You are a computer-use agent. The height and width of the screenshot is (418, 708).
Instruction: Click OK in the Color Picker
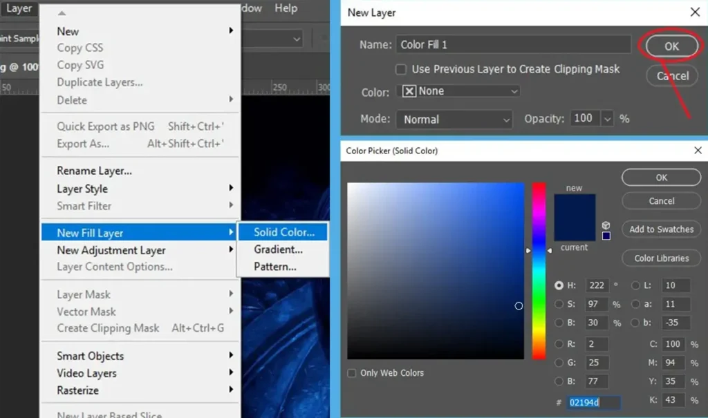[662, 178]
